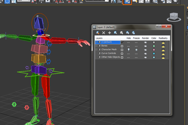Click the Hide column header

(x=128, y=38)
